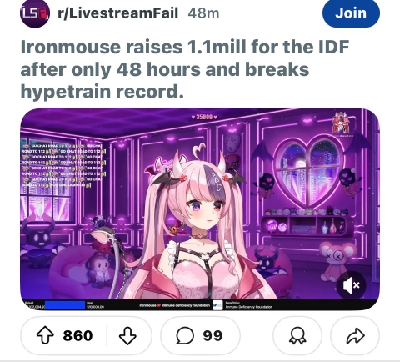Click the blue donation progress bar
Image resolution: width=400 pixels, height=362 pixels.
click(65, 305)
